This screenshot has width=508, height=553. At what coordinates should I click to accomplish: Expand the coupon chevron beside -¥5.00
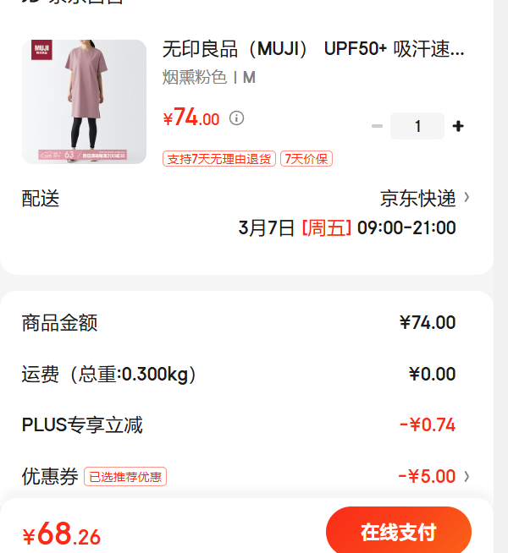pyautogui.click(x=467, y=476)
